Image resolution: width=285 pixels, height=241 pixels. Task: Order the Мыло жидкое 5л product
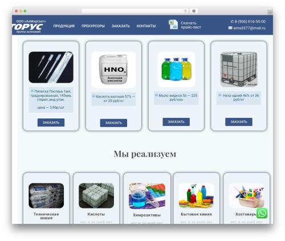point(176,122)
